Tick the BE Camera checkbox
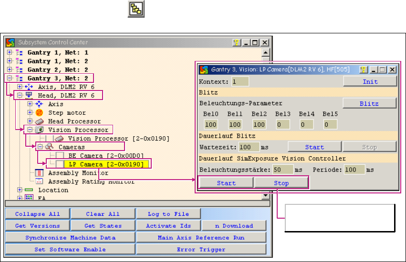This screenshot has width=406, height=262. pos(60,156)
